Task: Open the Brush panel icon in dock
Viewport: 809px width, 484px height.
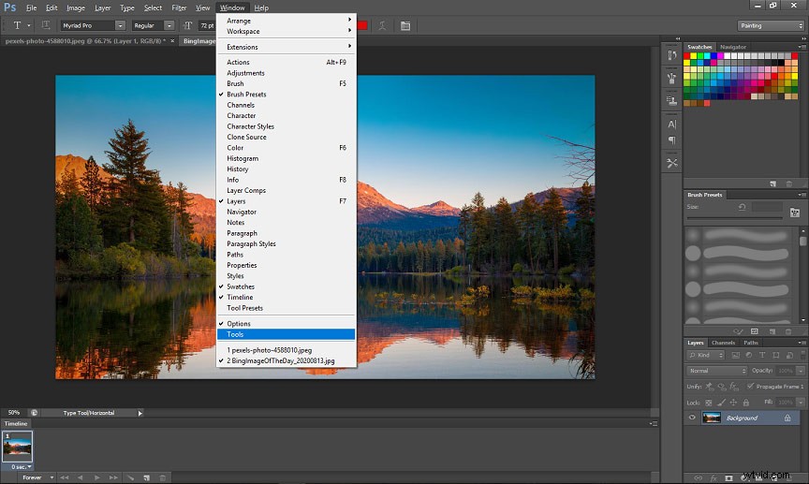Action: (x=671, y=78)
